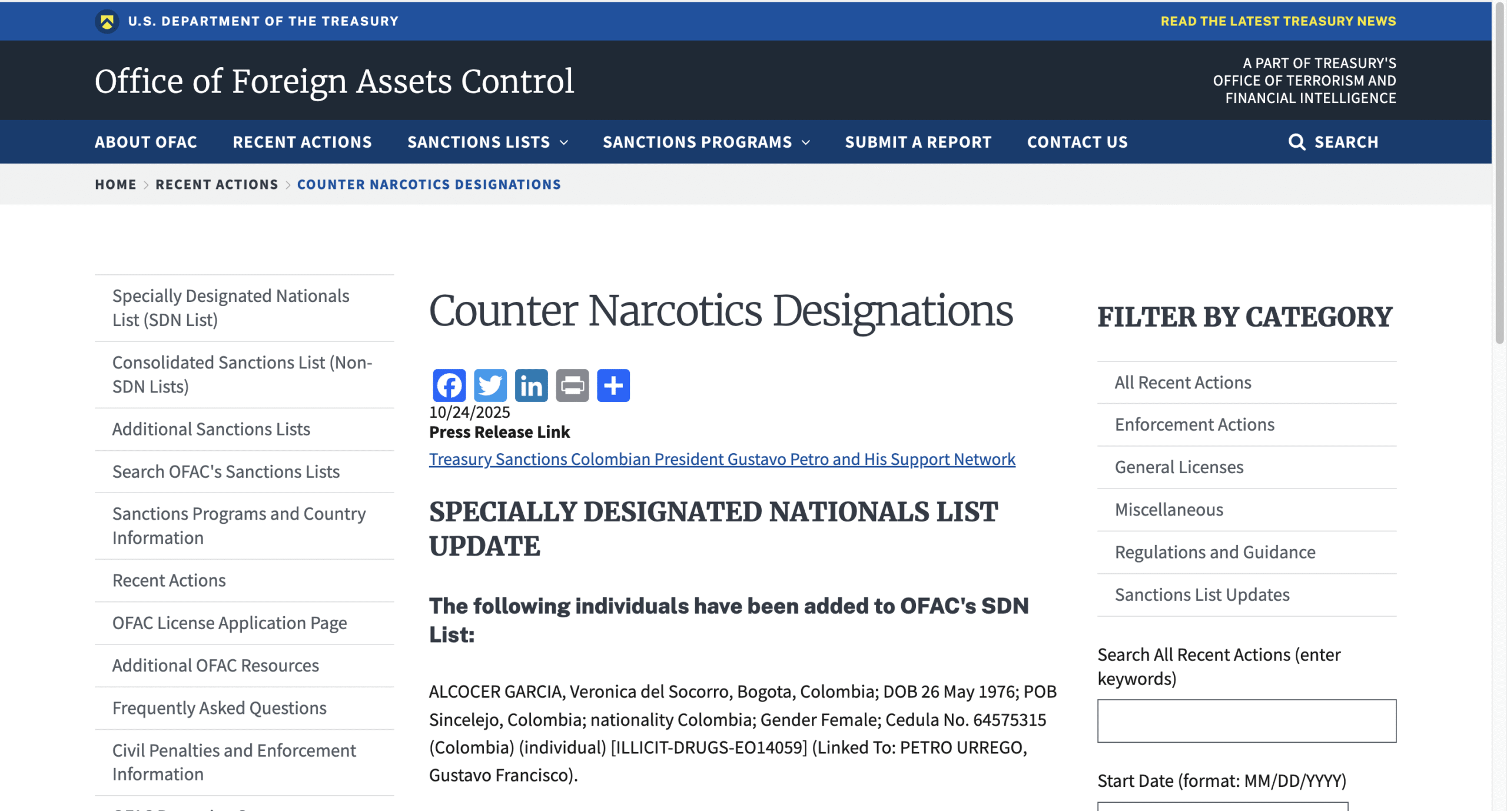1507x811 pixels.
Task: Filter results by Enforcement Actions
Action: (1194, 424)
